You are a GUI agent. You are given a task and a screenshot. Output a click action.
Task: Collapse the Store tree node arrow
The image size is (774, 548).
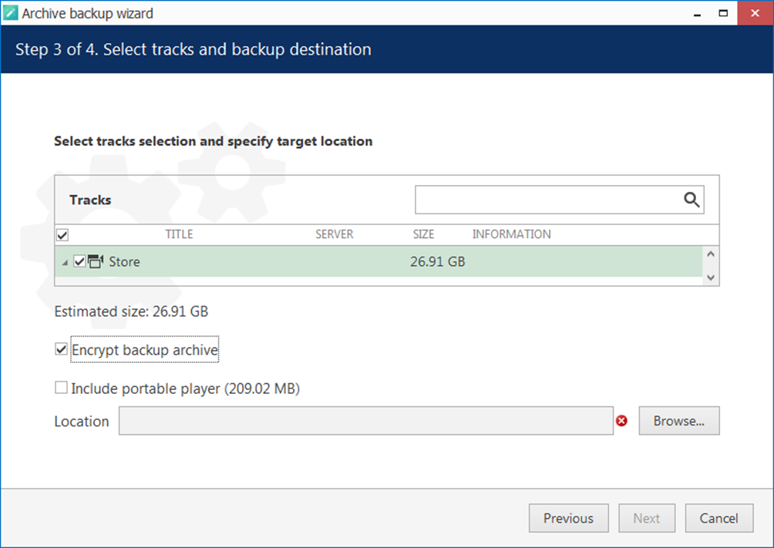(65, 263)
